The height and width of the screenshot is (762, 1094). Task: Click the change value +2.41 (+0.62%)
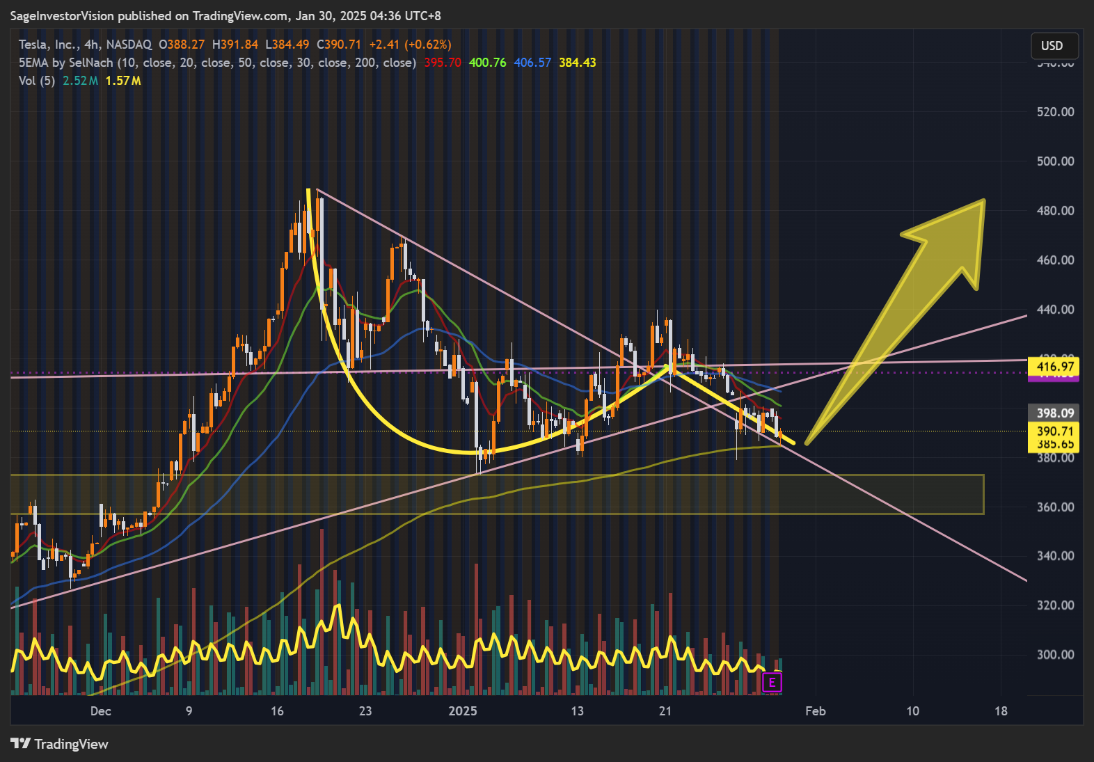[410, 45]
